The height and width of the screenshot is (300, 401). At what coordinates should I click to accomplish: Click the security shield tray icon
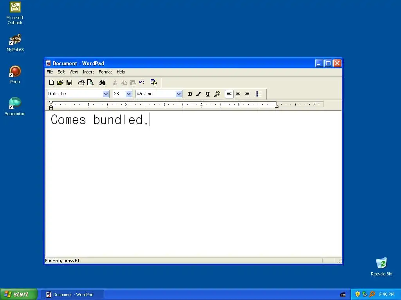pyautogui.click(x=358, y=294)
